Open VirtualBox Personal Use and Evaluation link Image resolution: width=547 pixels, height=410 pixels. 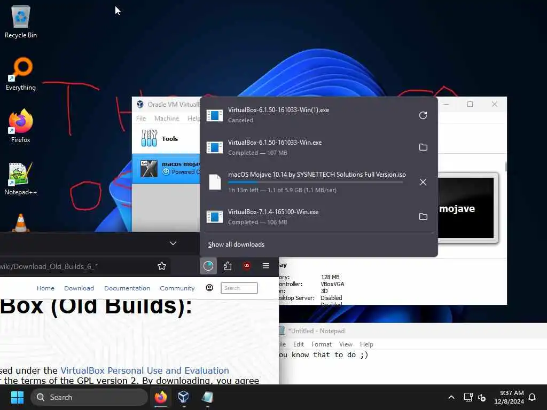click(x=145, y=370)
